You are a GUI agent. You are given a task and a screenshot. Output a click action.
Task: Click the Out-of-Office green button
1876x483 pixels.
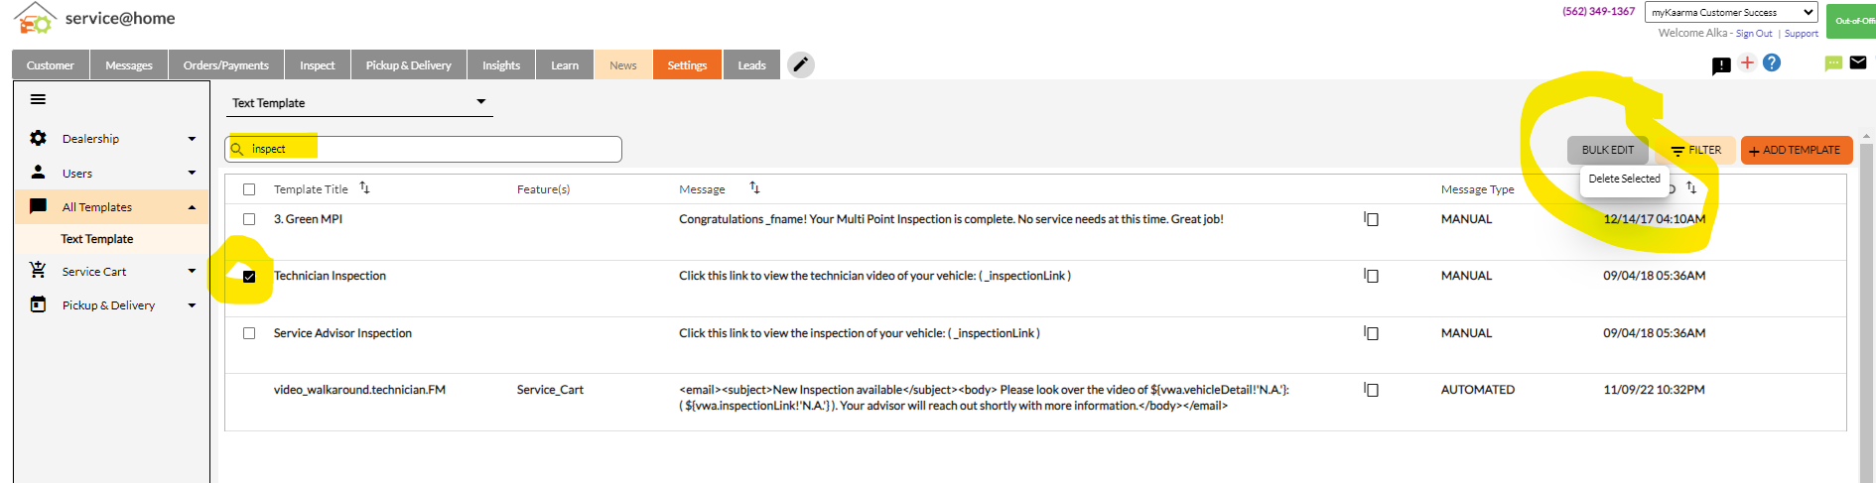(1851, 20)
